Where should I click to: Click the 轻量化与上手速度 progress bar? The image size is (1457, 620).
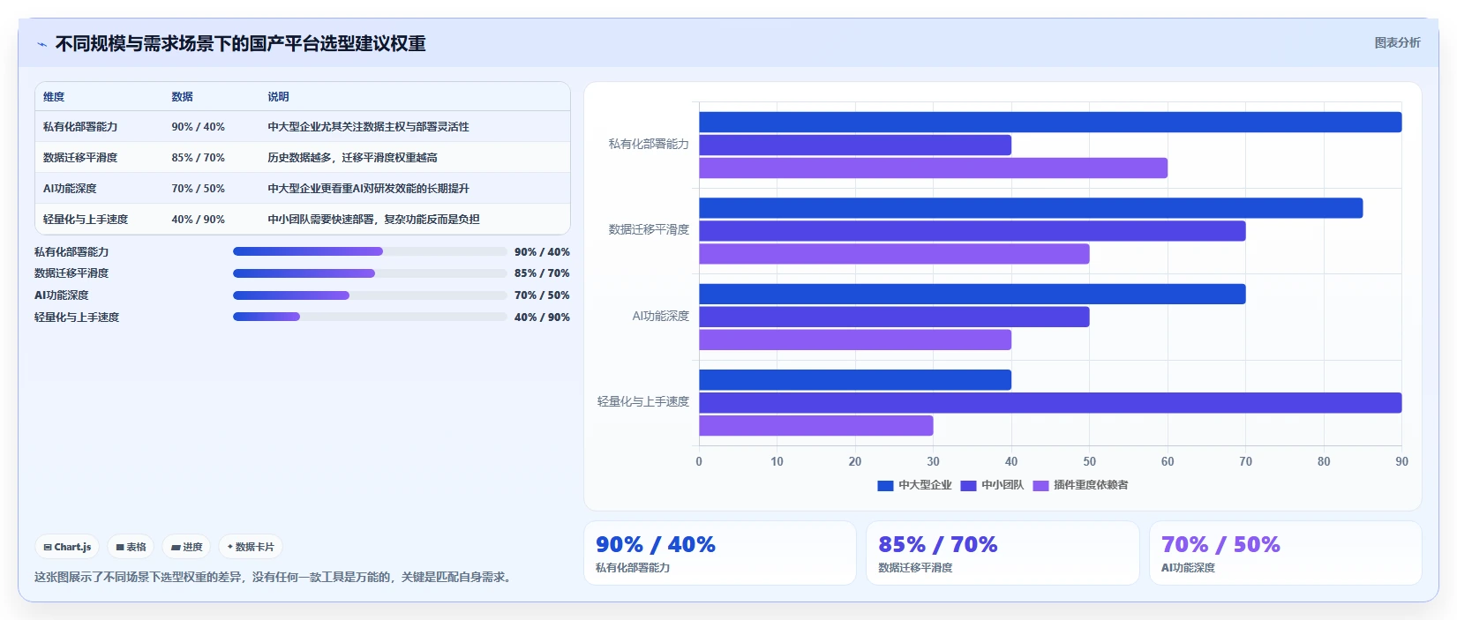[370, 317]
